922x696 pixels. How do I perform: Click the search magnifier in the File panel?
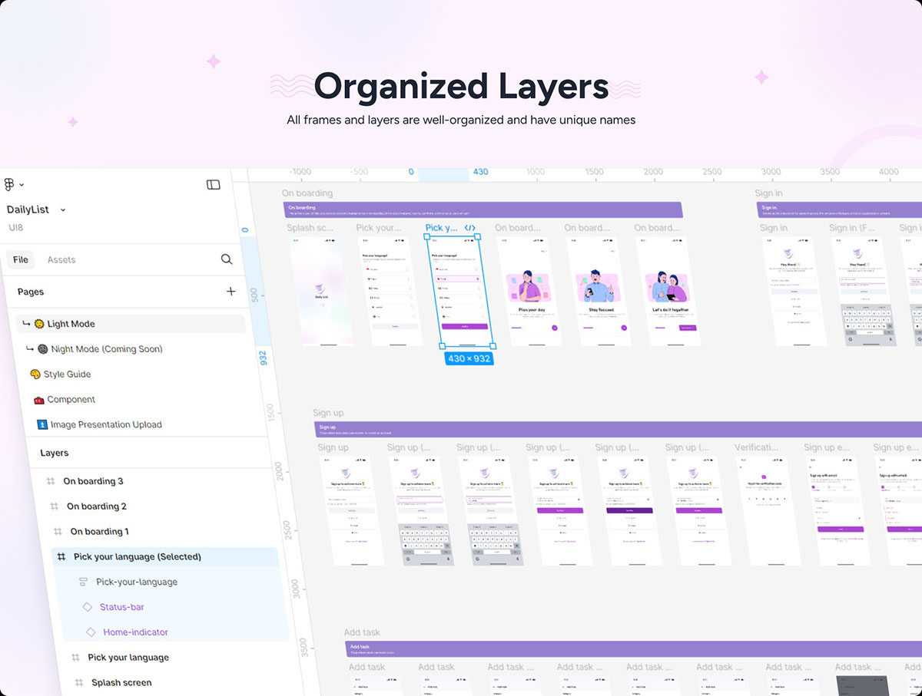[x=227, y=259]
